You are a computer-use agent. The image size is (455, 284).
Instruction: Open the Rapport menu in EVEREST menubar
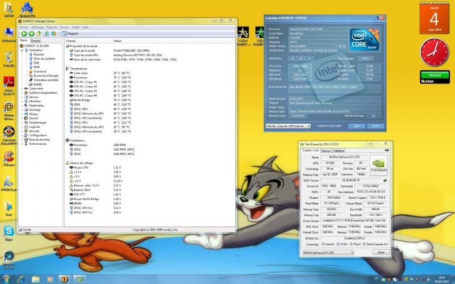pyautogui.click(x=52, y=27)
